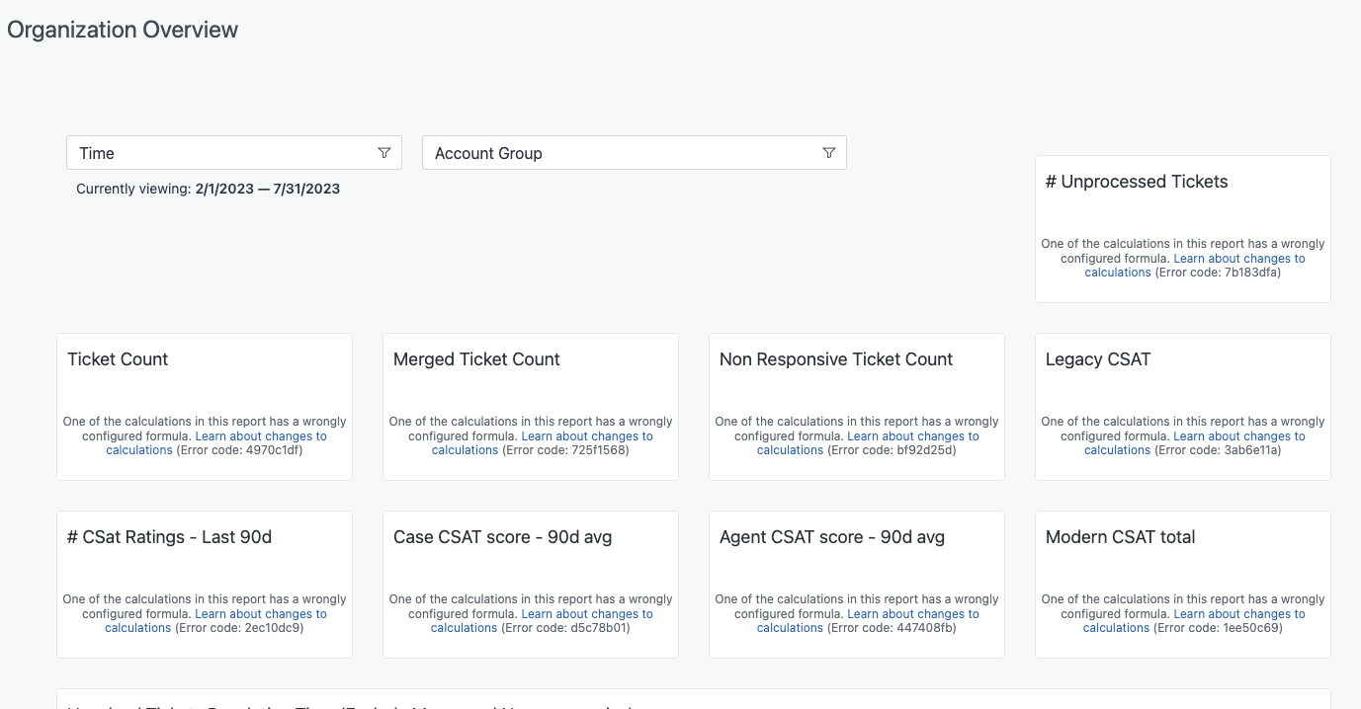Follow the Ticket Count 'Learn about changes' link
Image resolution: width=1361 pixels, height=709 pixels.
click(x=260, y=436)
